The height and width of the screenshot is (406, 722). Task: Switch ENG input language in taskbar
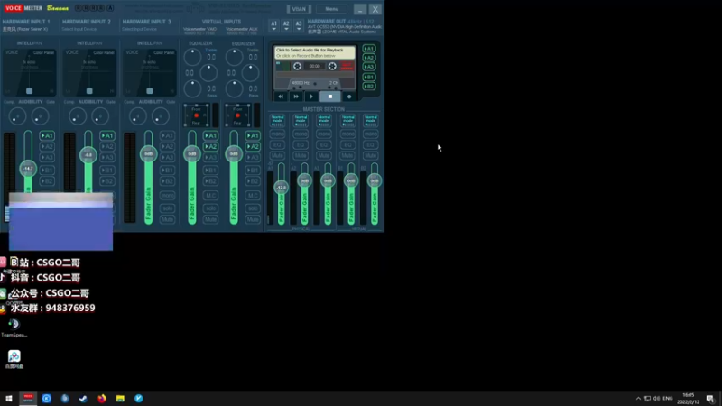click(668, 399)
